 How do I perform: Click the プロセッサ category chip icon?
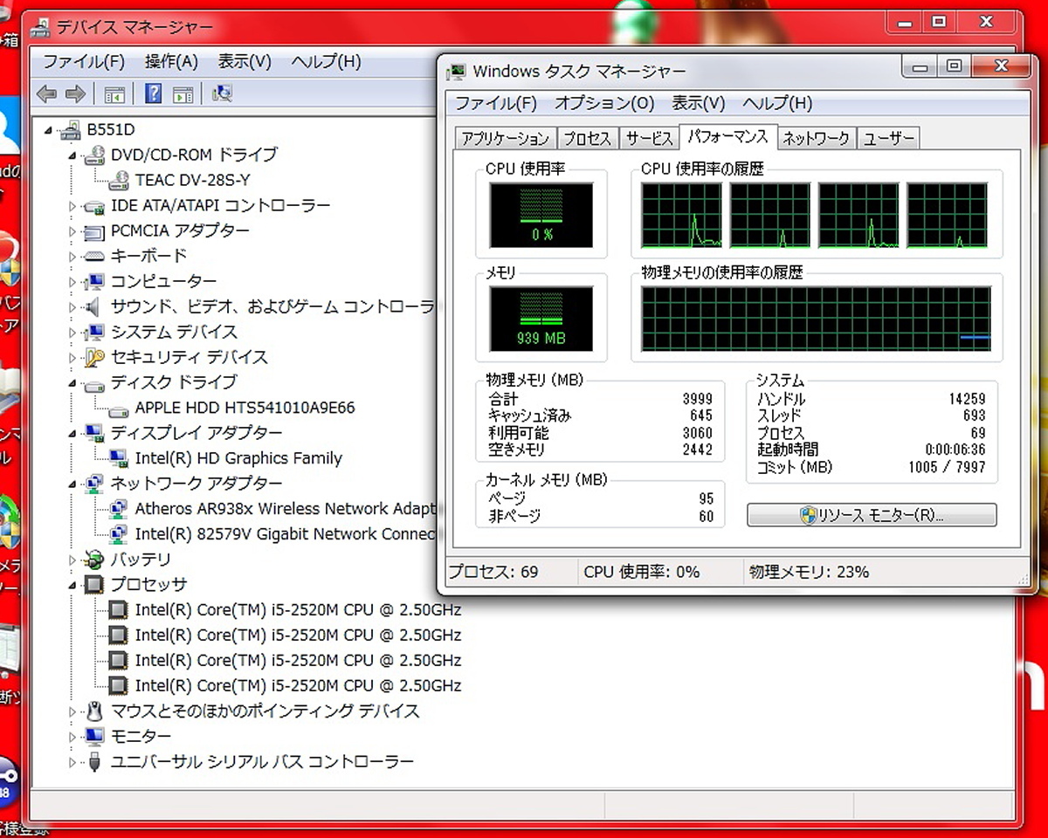[x=95, y=585]
